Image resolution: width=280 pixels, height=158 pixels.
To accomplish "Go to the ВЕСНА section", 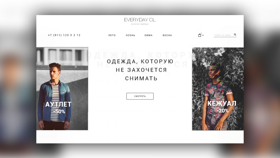I will click(x=167, y=35).
